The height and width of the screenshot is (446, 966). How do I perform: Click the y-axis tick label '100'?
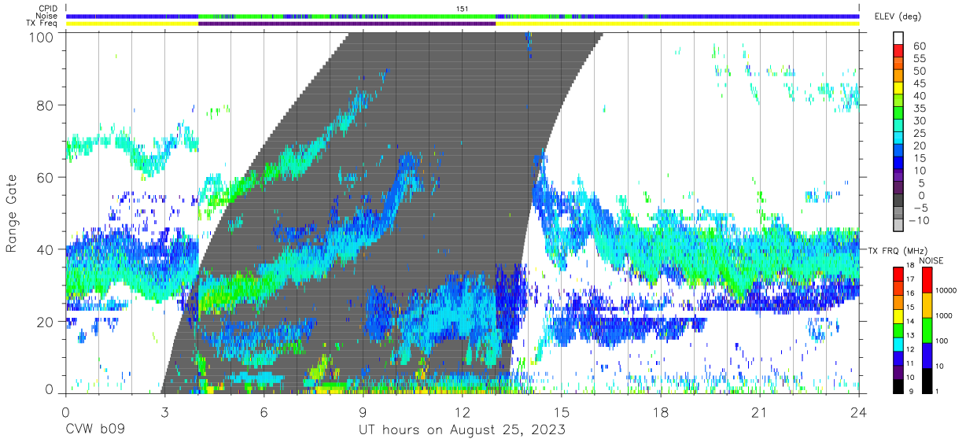[x=42, y=37]
